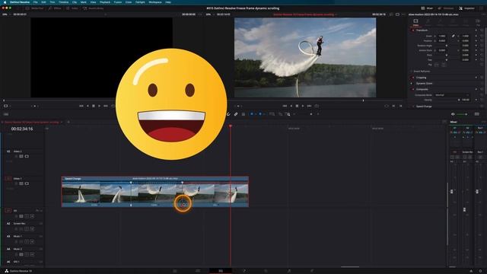Reset the Transform section
The width and height of the screenshot is (487, 274).
coord(482,30)
